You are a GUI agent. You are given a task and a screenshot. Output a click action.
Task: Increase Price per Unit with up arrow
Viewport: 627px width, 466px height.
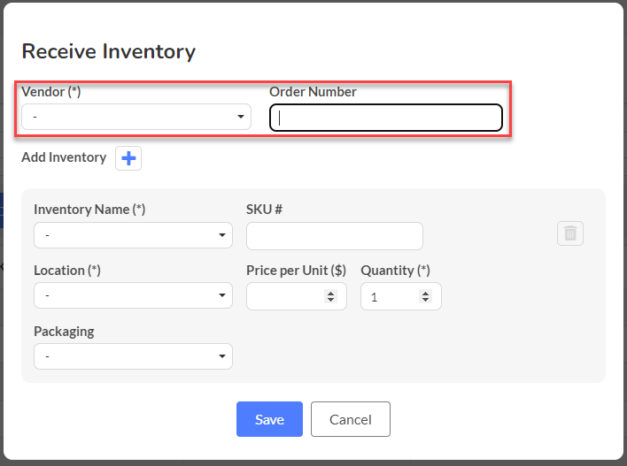330,293
